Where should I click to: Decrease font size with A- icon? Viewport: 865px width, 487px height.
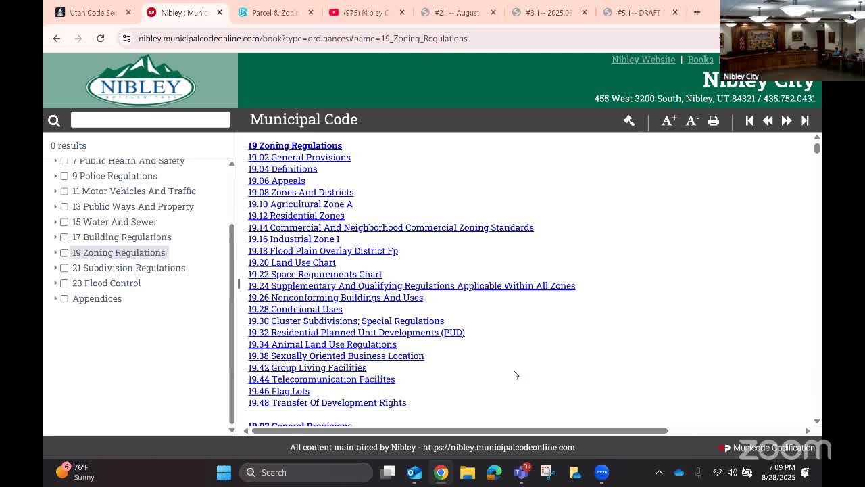[x=691, y=120]
